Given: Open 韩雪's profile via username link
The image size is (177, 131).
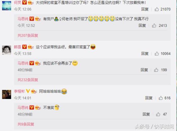Looking at the screenshot, I should click(17, 47).
